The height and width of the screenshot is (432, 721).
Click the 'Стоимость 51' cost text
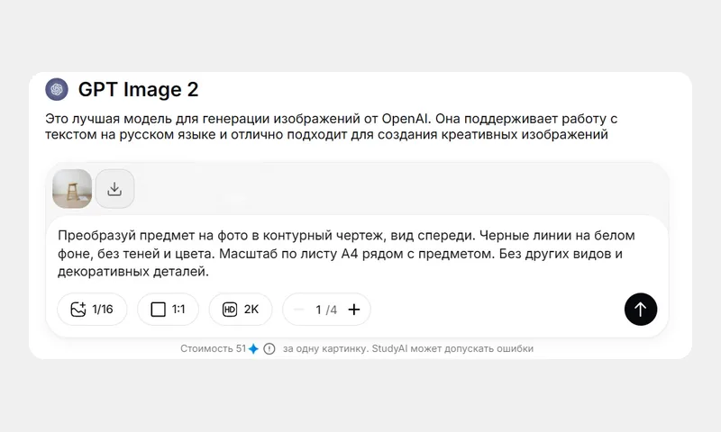click(213, 348)
